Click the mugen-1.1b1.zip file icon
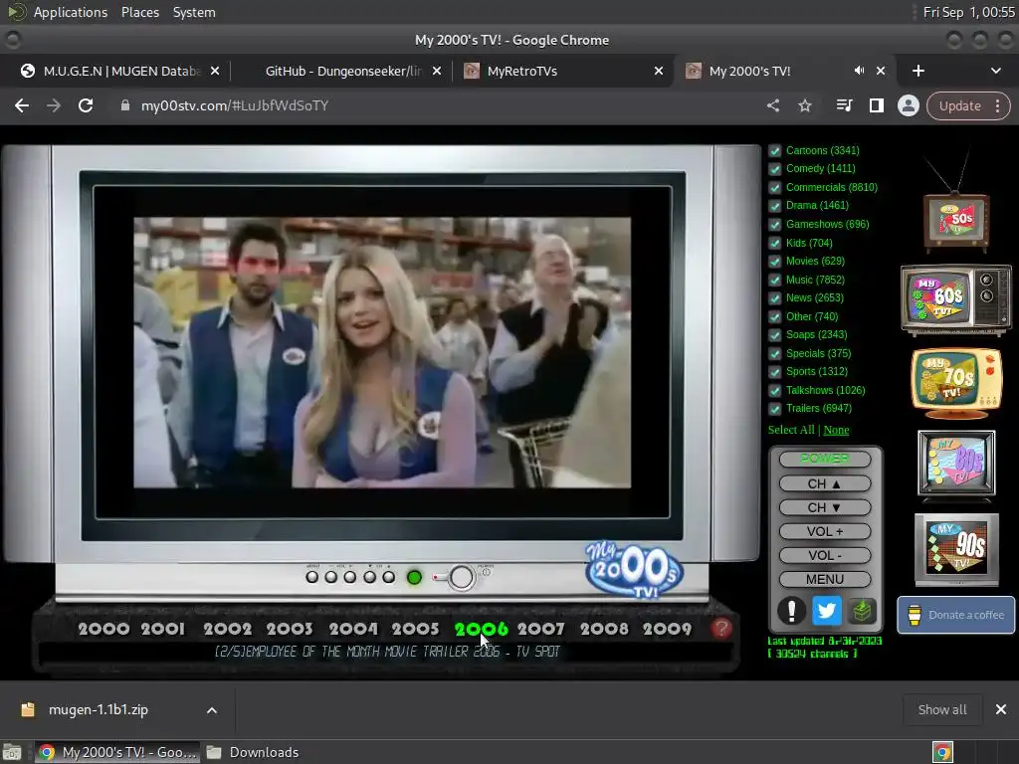 pos(27,709)
